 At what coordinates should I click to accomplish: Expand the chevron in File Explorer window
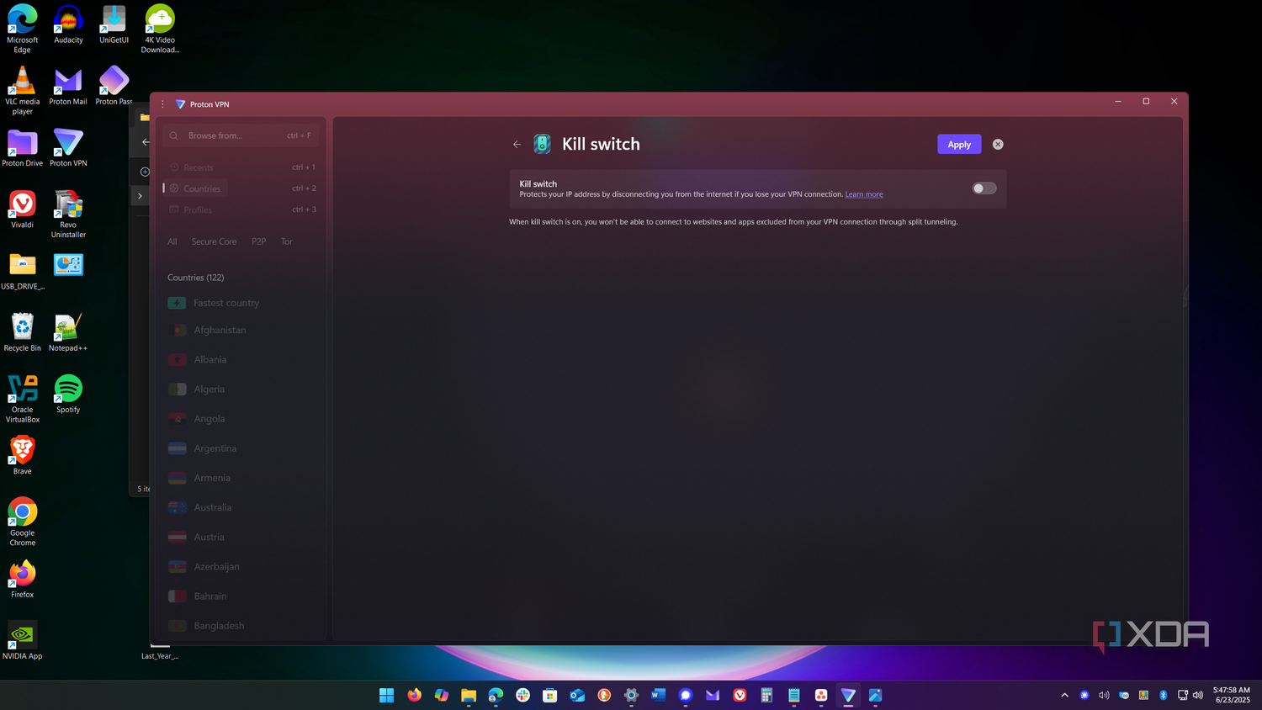pyautogui.click(x=140, y=196)
